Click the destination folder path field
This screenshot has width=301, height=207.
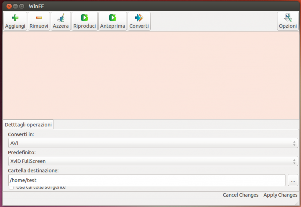(147, 180)
